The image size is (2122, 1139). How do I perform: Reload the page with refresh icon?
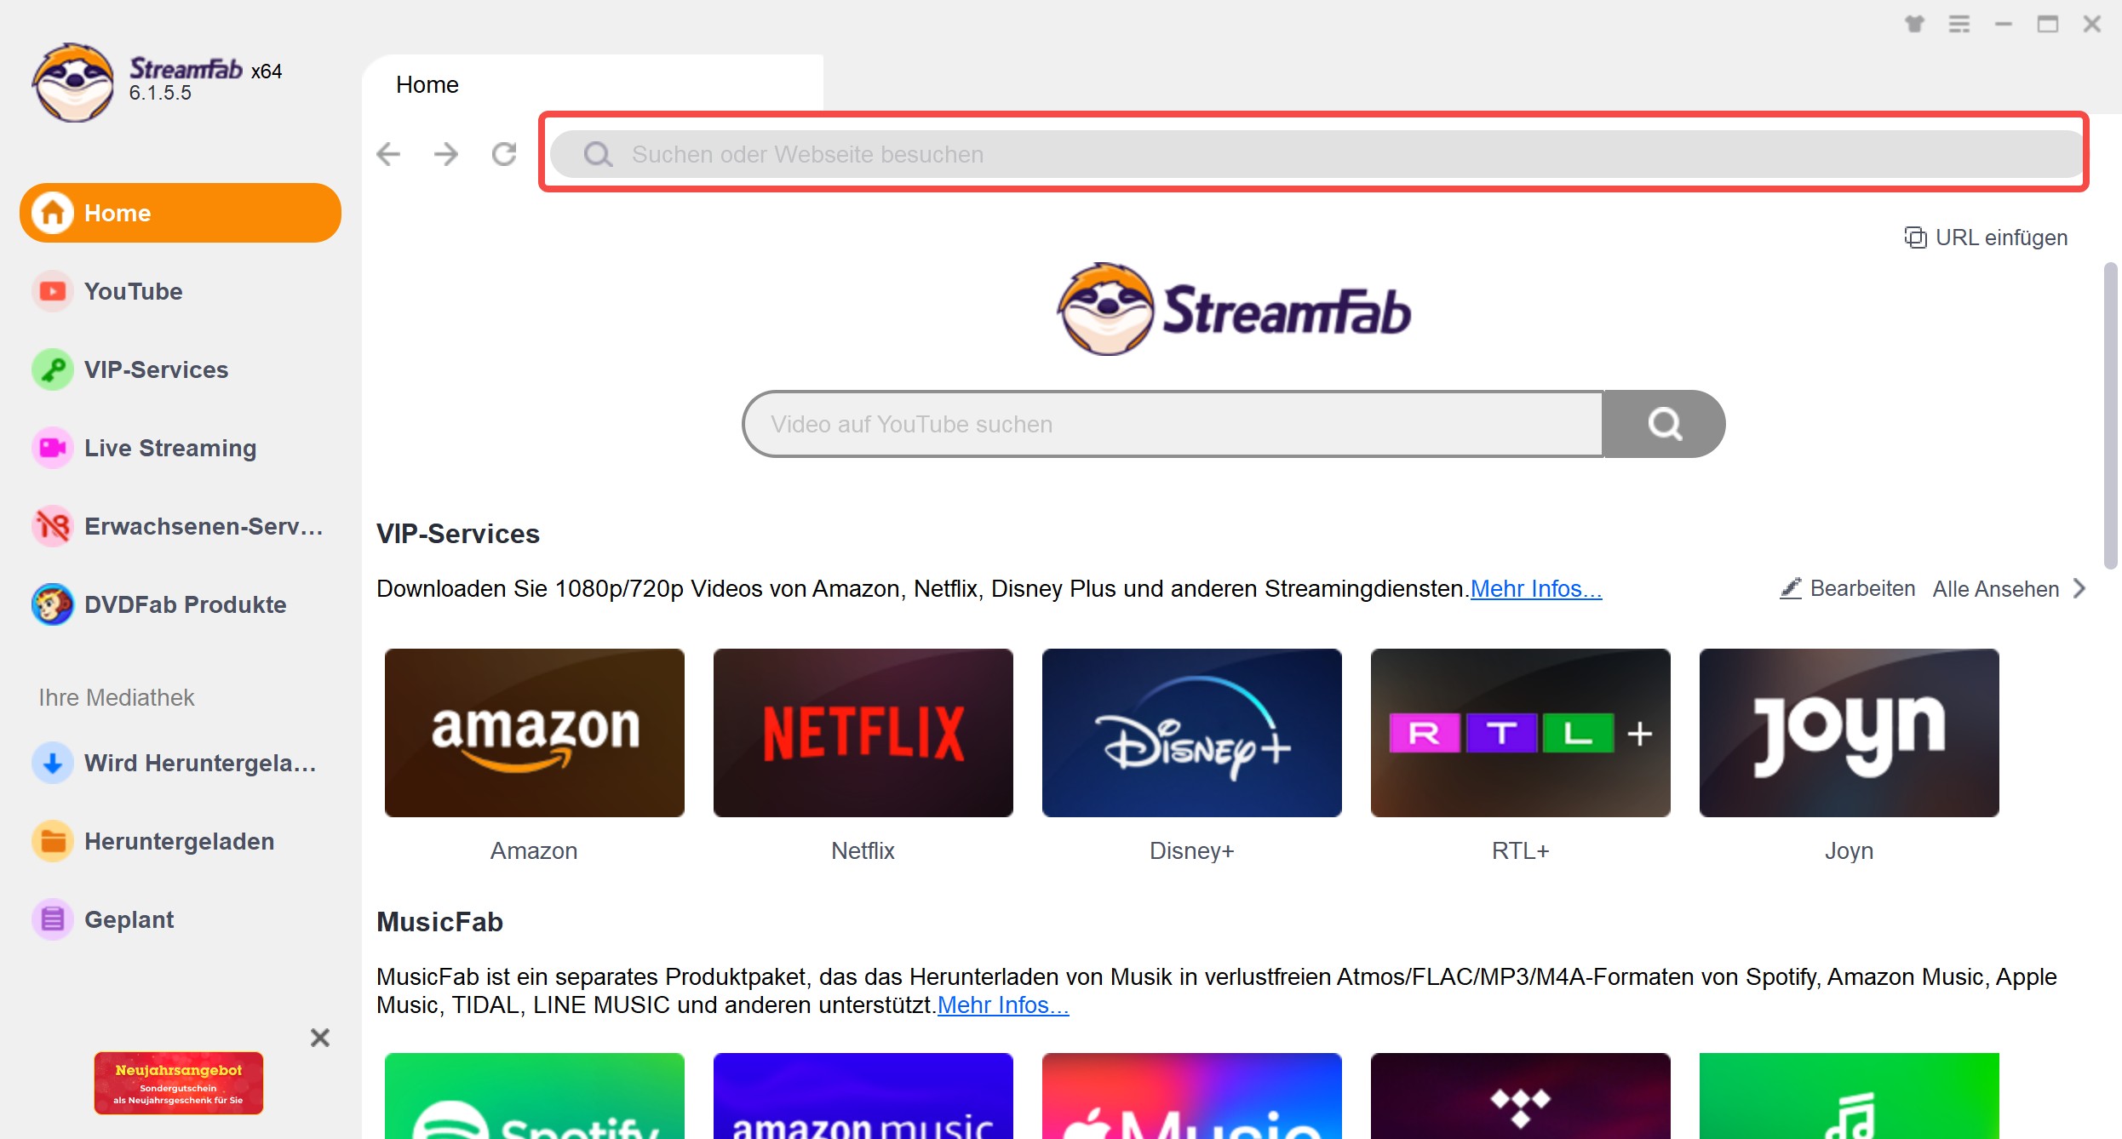click(x=504, y=154)
